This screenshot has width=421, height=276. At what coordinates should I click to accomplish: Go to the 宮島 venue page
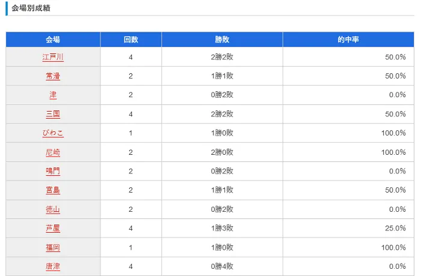(53, 190)
